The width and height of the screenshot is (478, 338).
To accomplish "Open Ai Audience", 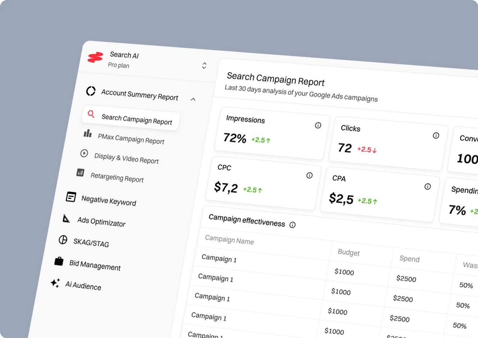I will click(83, 285).
